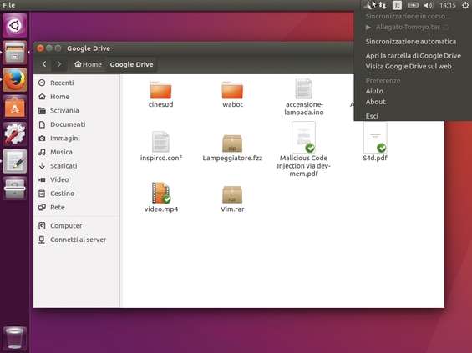The height and width of the screenshot is (353, 472).
Task: Open the keyboard layout indicator
Action: [x=397, y=5]
